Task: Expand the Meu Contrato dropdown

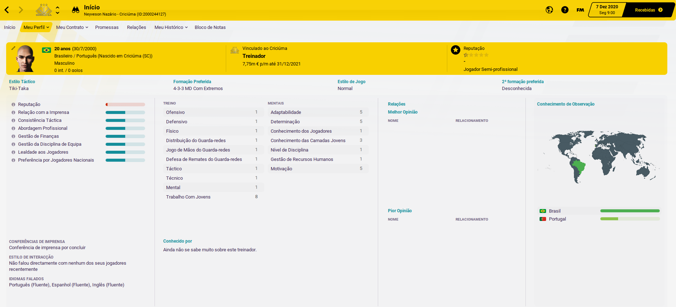Action: (72, 27)
